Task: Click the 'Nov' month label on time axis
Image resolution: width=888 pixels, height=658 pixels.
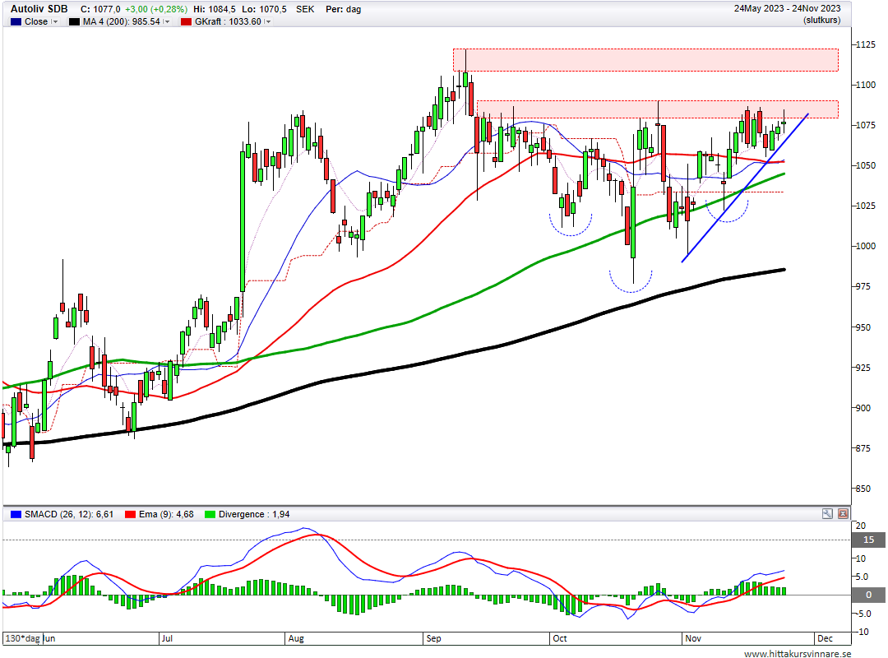Action: (x=692, y=638)
